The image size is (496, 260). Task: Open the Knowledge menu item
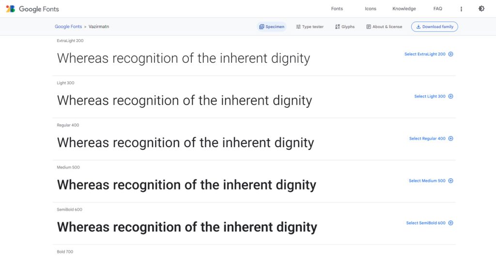coord(404,9)
